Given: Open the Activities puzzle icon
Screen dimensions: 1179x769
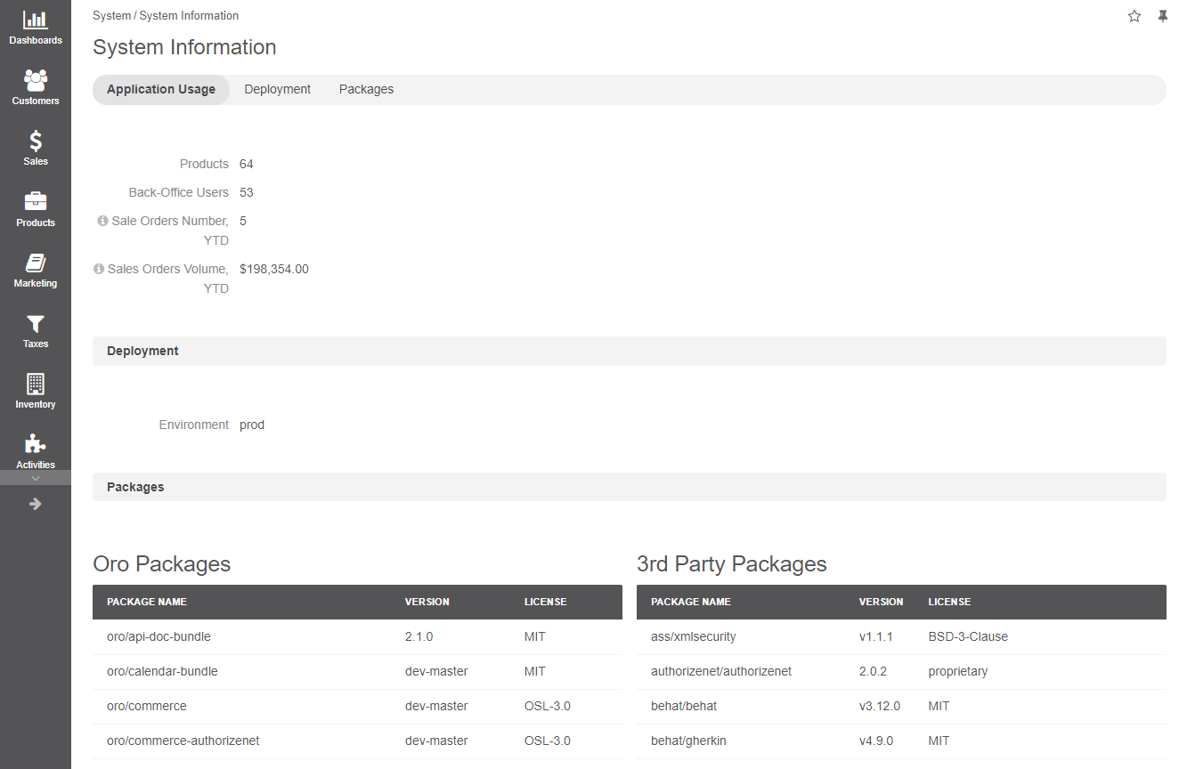Looking at the screenshot, I should tap(36, 444).
